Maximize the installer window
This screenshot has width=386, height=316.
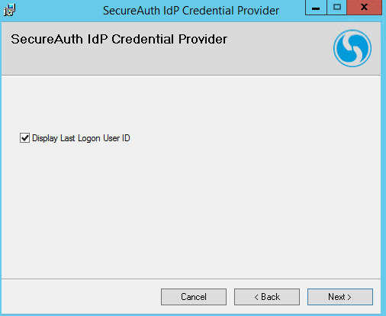click(x=336, y=8)
